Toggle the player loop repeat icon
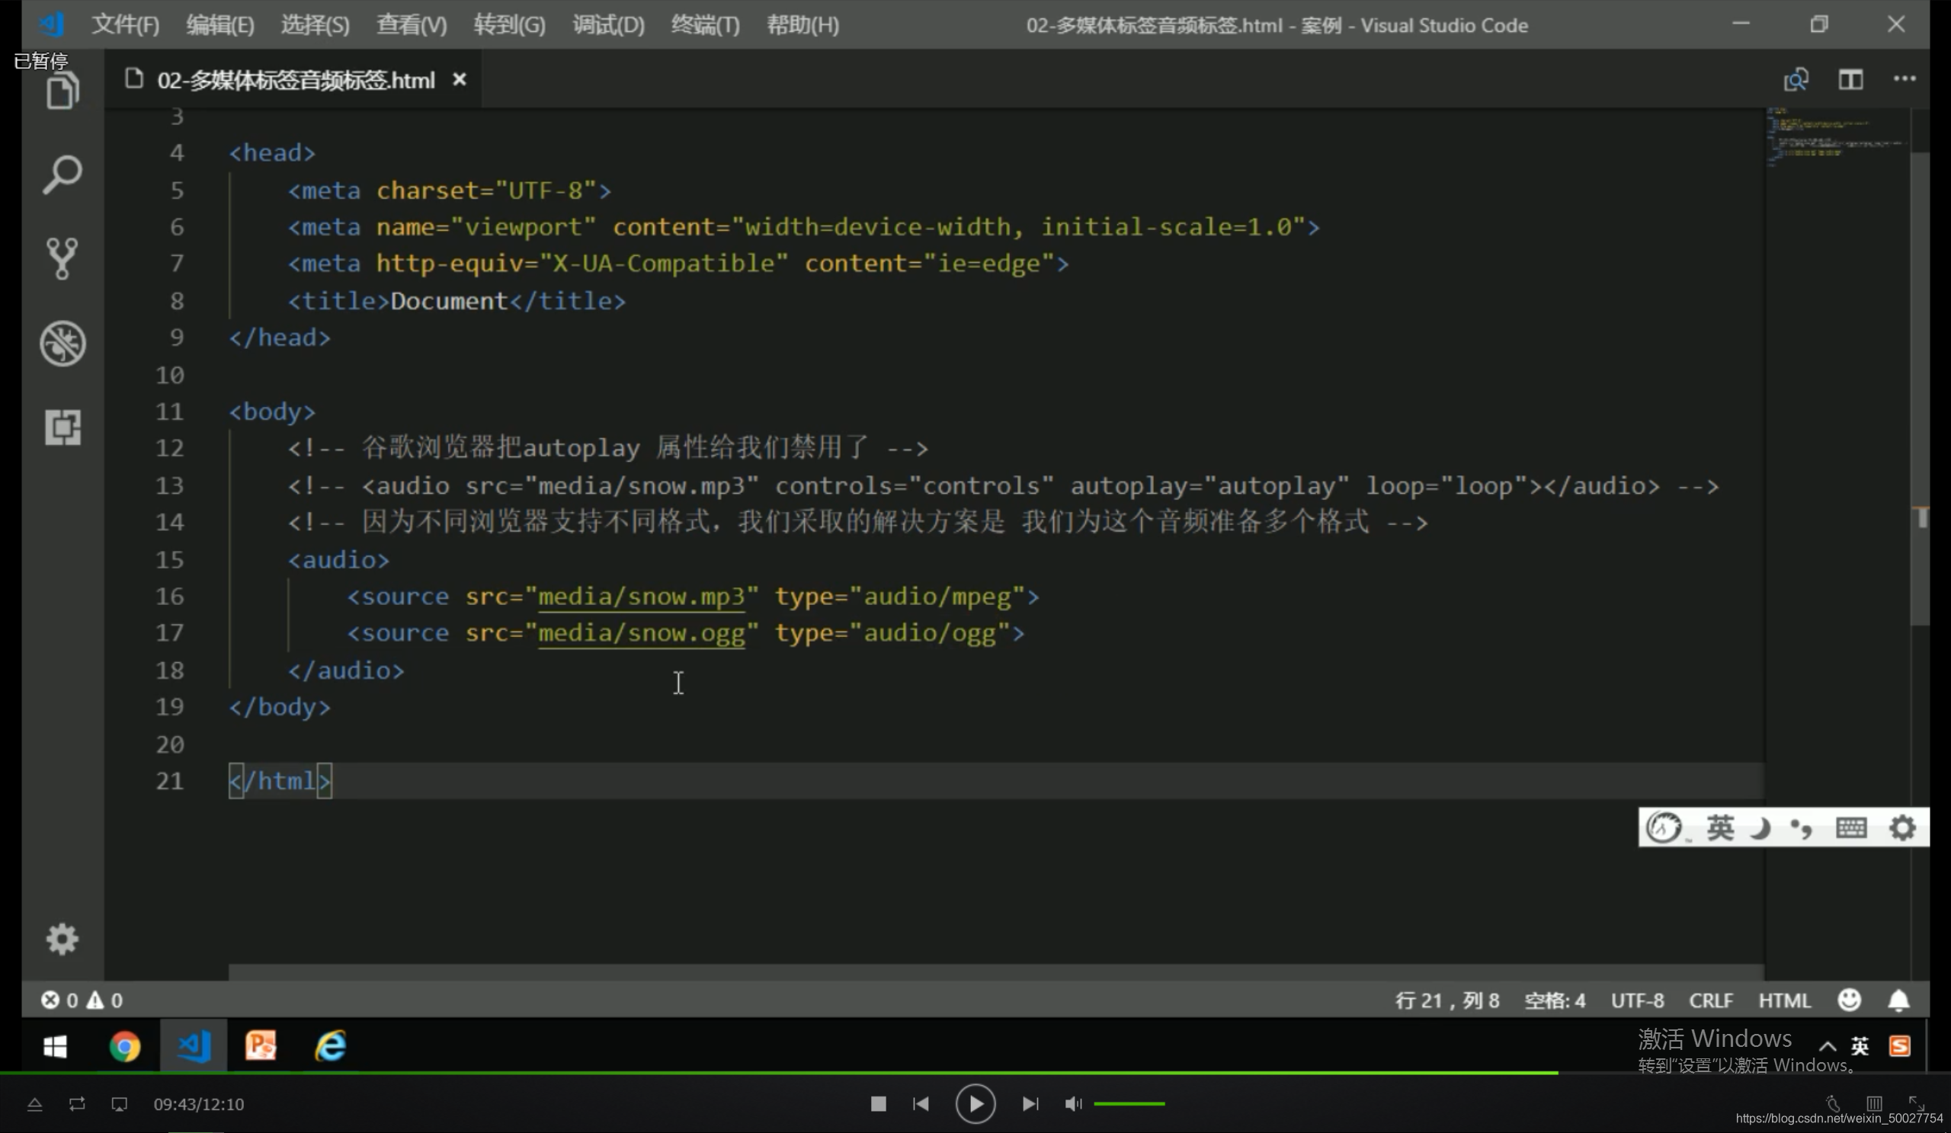 [77, 1104]
